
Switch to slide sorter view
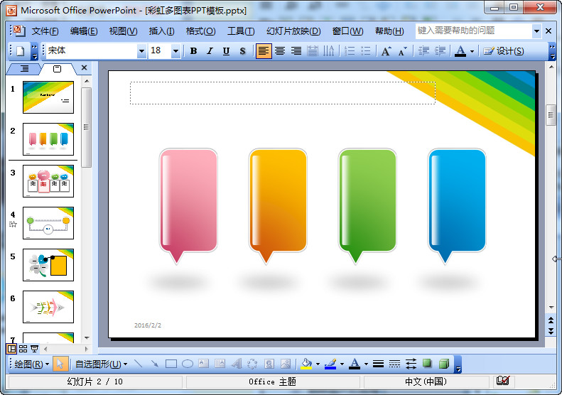coord(23,349)
